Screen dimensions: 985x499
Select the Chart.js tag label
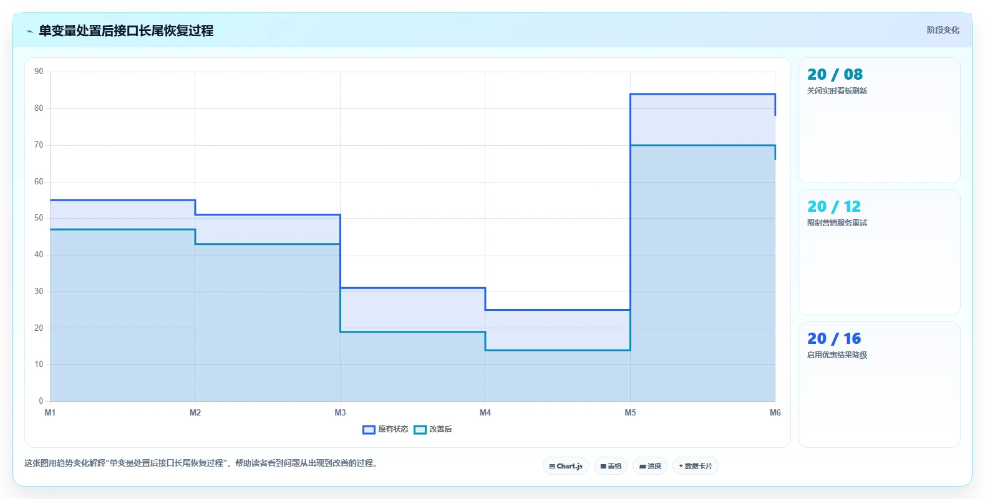[570, 466]
